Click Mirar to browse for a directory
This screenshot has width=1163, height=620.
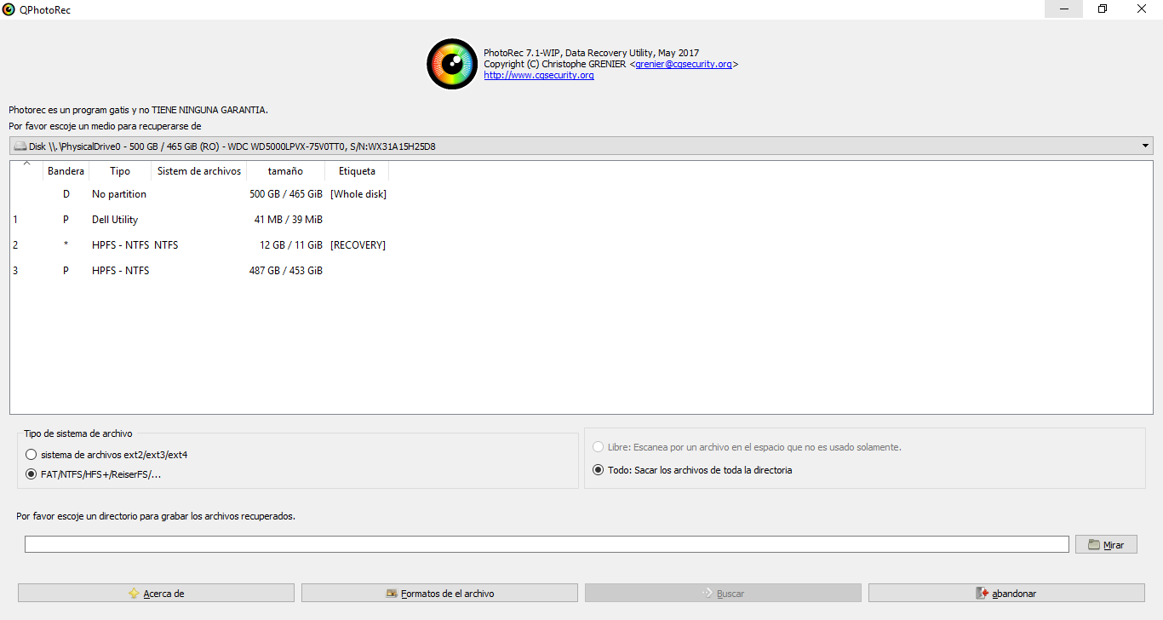pyautogui.click(x=1106, y=545)
